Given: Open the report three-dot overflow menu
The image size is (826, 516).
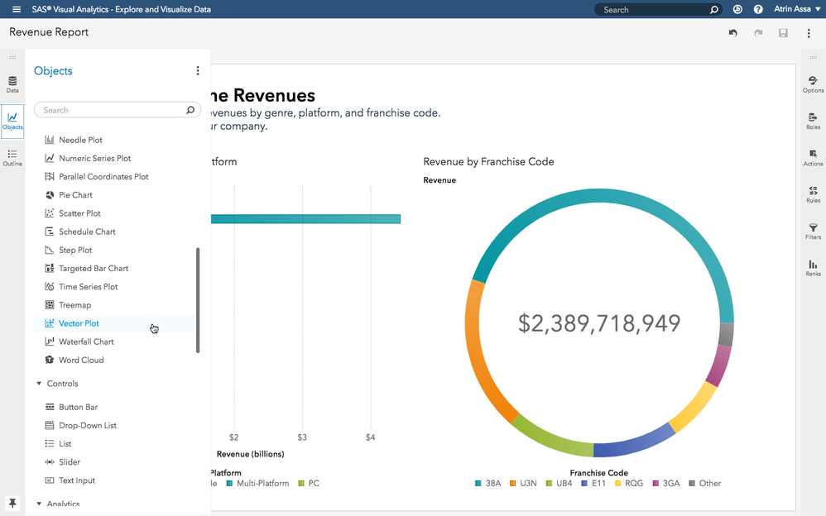Looking at the screenshot, I should click(809, 33).
